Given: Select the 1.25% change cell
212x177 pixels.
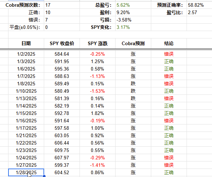Looking at the screenshot, I should coord(98,61).
